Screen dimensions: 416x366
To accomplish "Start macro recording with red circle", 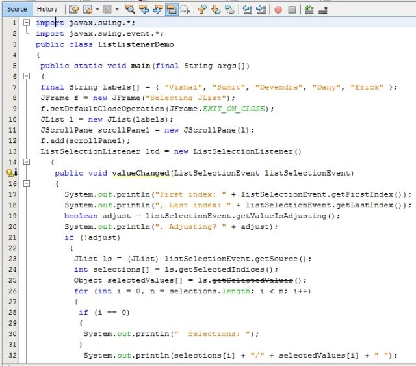I will (x=278, y=10).
